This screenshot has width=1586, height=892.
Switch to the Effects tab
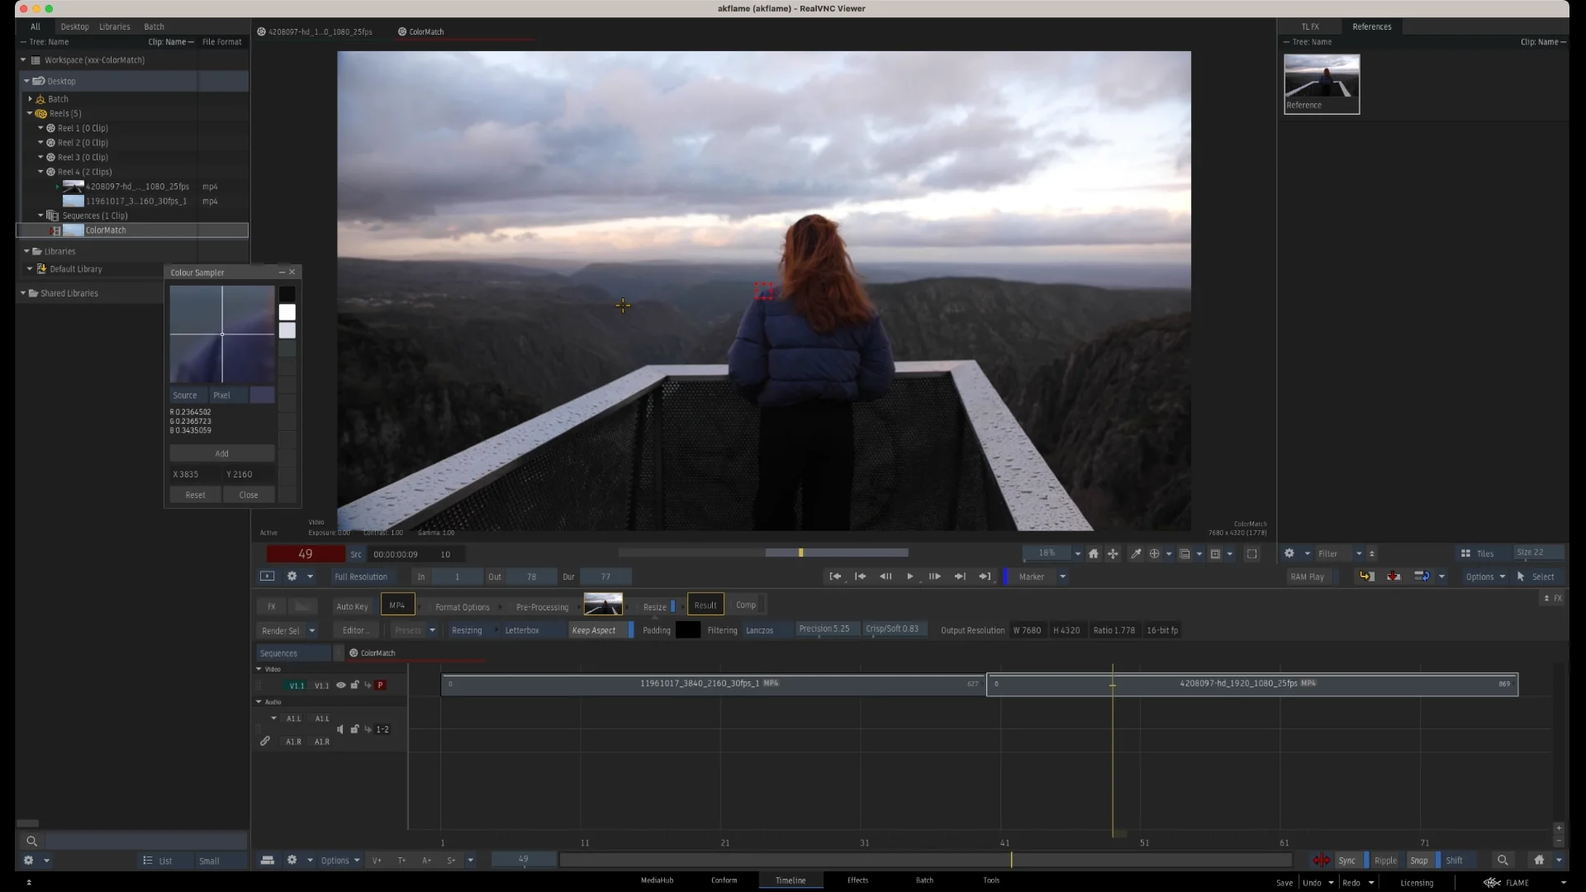(857, 880)
